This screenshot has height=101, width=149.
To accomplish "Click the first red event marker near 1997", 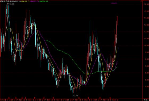I will coord(9,98).
